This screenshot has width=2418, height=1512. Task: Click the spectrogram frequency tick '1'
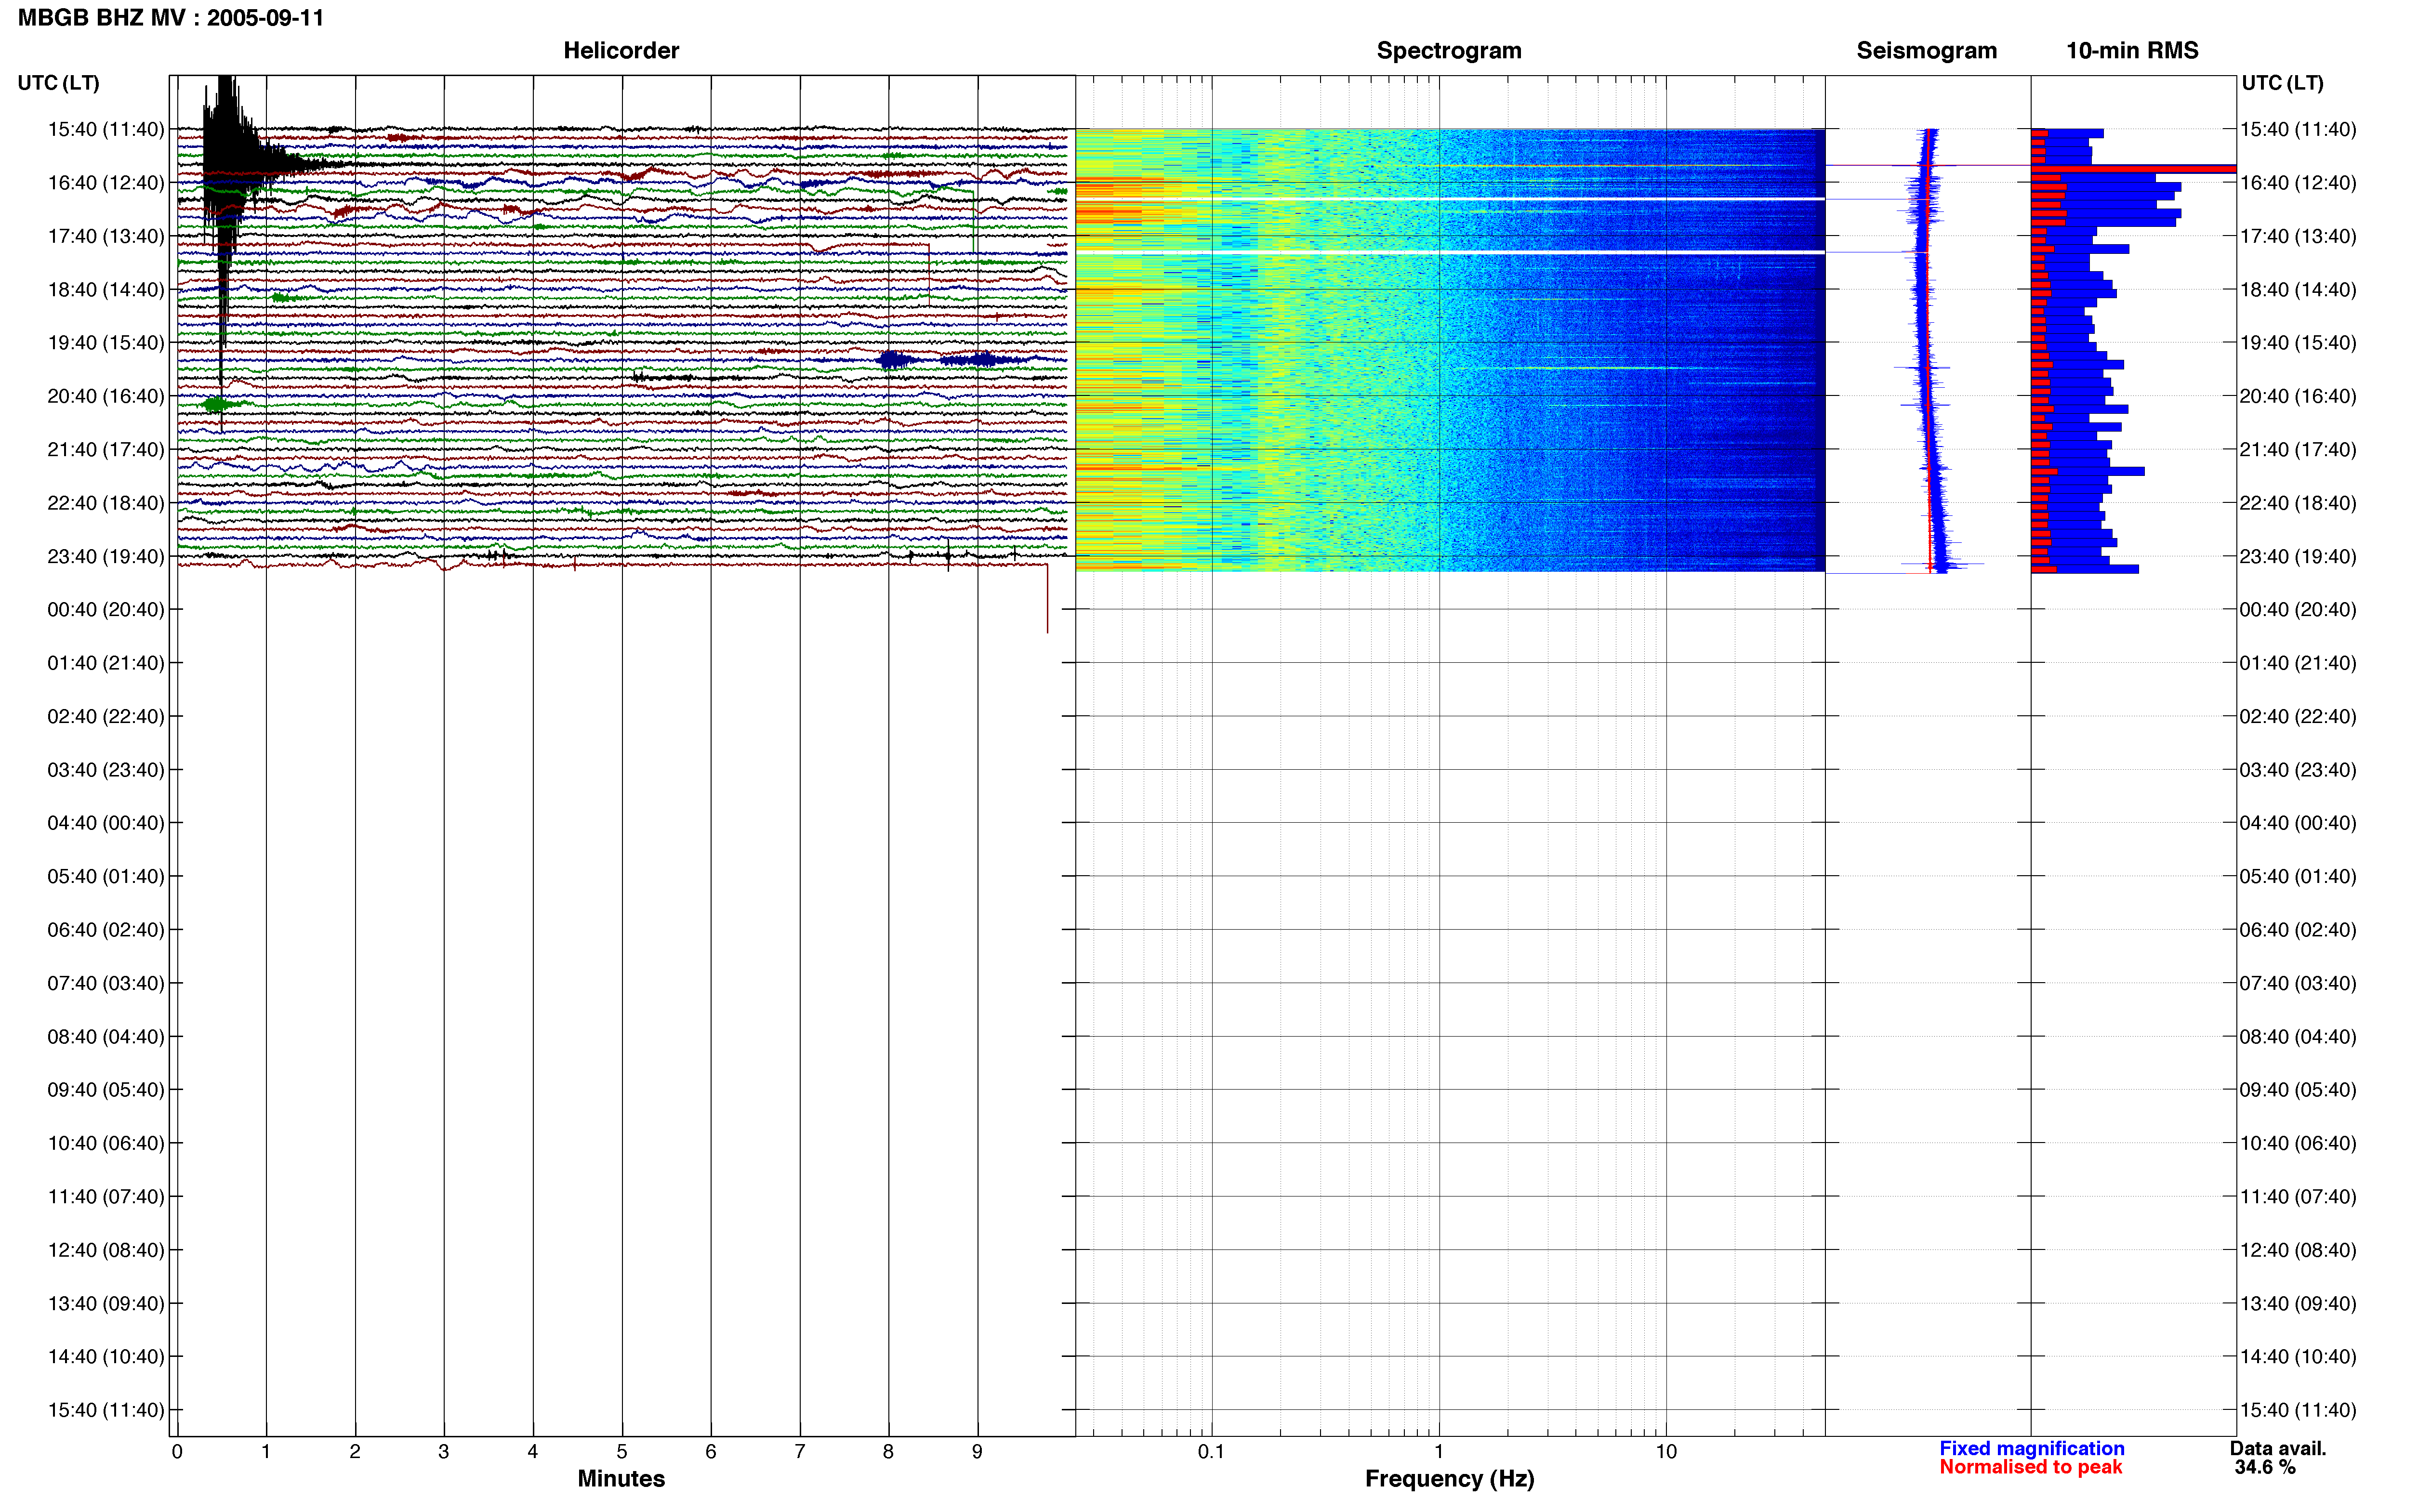tap(1439, 1452)
